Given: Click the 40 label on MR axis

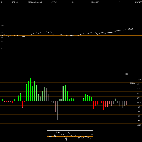Looking at the screenshot, I should (139, 93).
